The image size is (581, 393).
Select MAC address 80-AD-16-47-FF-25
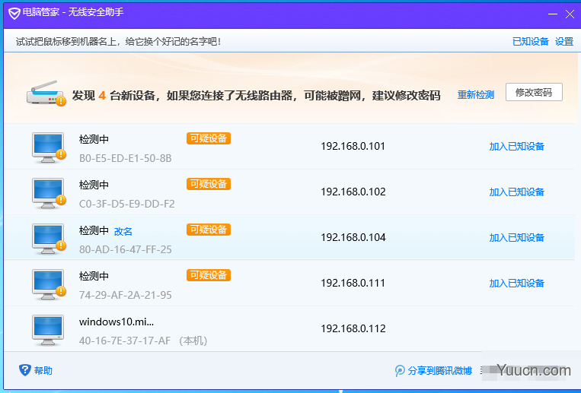pyautogui.click(x=125, y=249)
